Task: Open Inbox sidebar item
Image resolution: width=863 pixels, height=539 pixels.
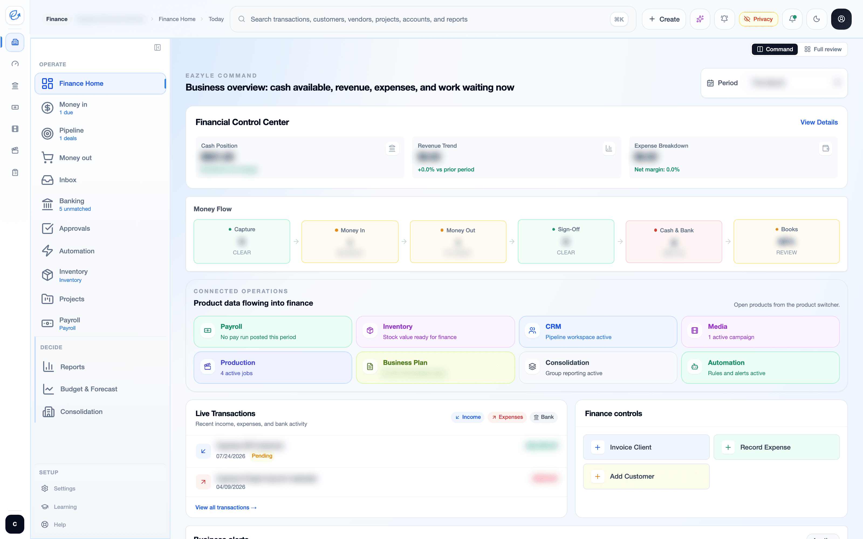Action: point(100,180)
